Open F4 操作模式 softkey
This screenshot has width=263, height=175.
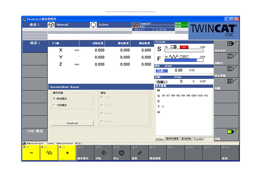[85, 153]
